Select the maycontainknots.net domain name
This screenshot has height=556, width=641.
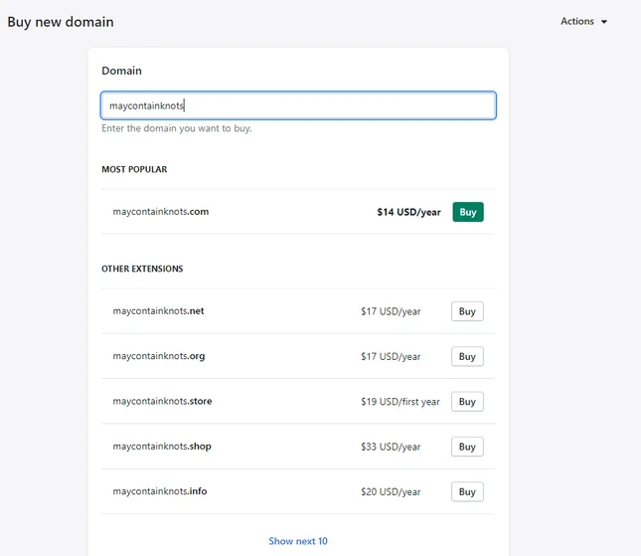pos(158,311)
